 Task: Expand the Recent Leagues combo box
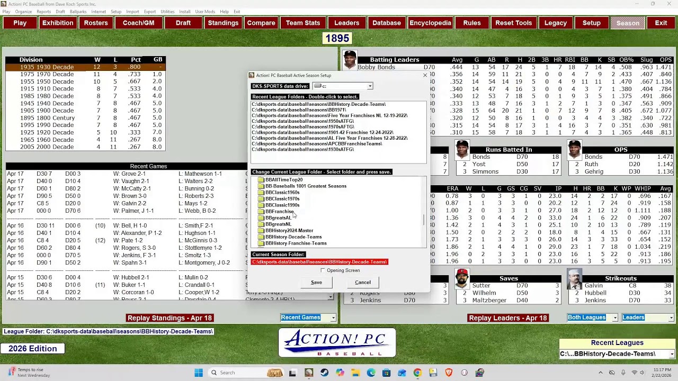tap(672, 354)
